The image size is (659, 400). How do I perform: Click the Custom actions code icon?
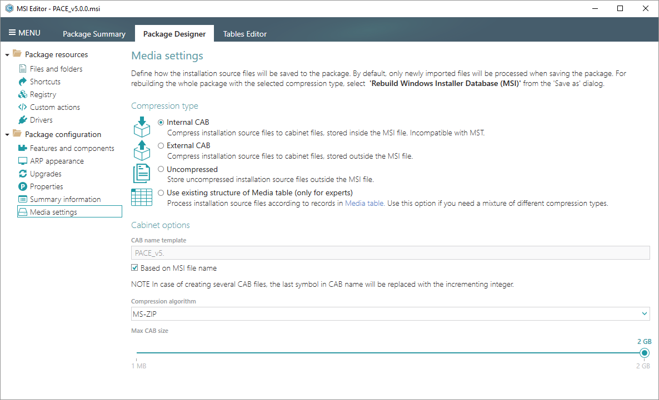tap(23, 107)
